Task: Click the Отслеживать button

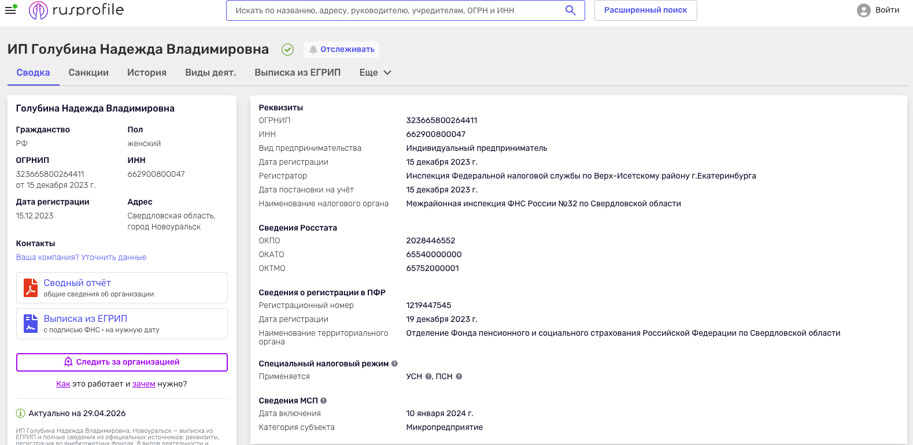Action: click(x=341, y=50)
